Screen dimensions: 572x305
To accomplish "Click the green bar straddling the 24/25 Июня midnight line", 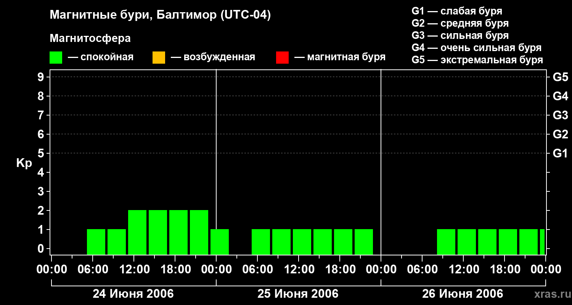I will (x=220, y=242).
